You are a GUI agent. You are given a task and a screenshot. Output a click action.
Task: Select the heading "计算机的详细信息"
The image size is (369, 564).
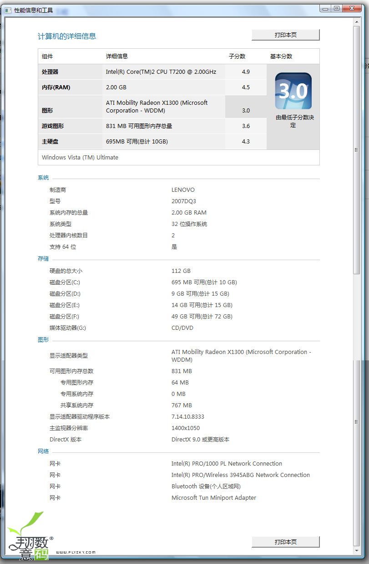[x=67, y=36]
